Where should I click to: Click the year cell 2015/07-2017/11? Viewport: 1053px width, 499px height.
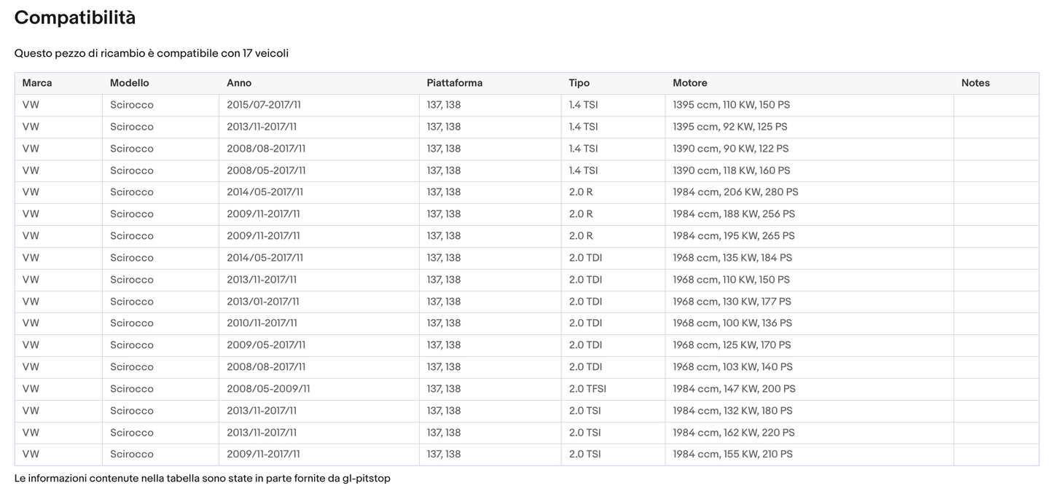coord(264,105)
